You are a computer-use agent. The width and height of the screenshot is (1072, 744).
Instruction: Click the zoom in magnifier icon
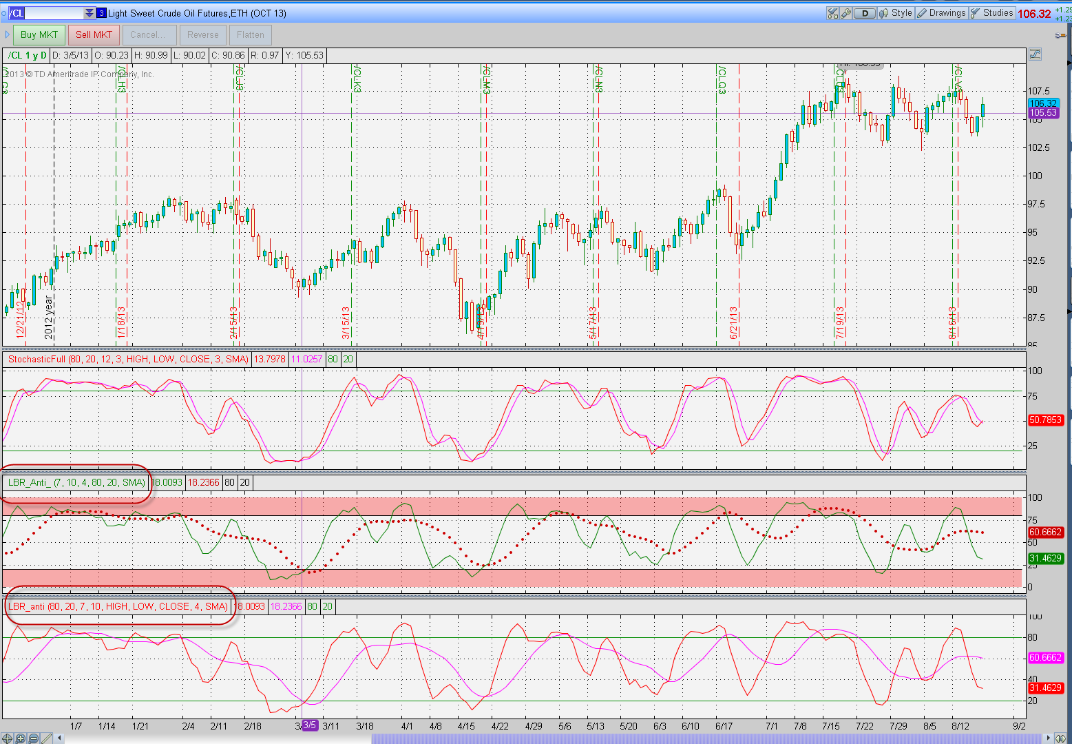tap(20, 738)
